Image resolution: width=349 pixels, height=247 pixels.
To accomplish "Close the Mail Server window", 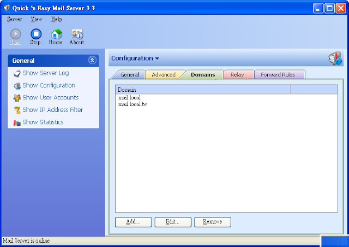I will coord(341,8).
